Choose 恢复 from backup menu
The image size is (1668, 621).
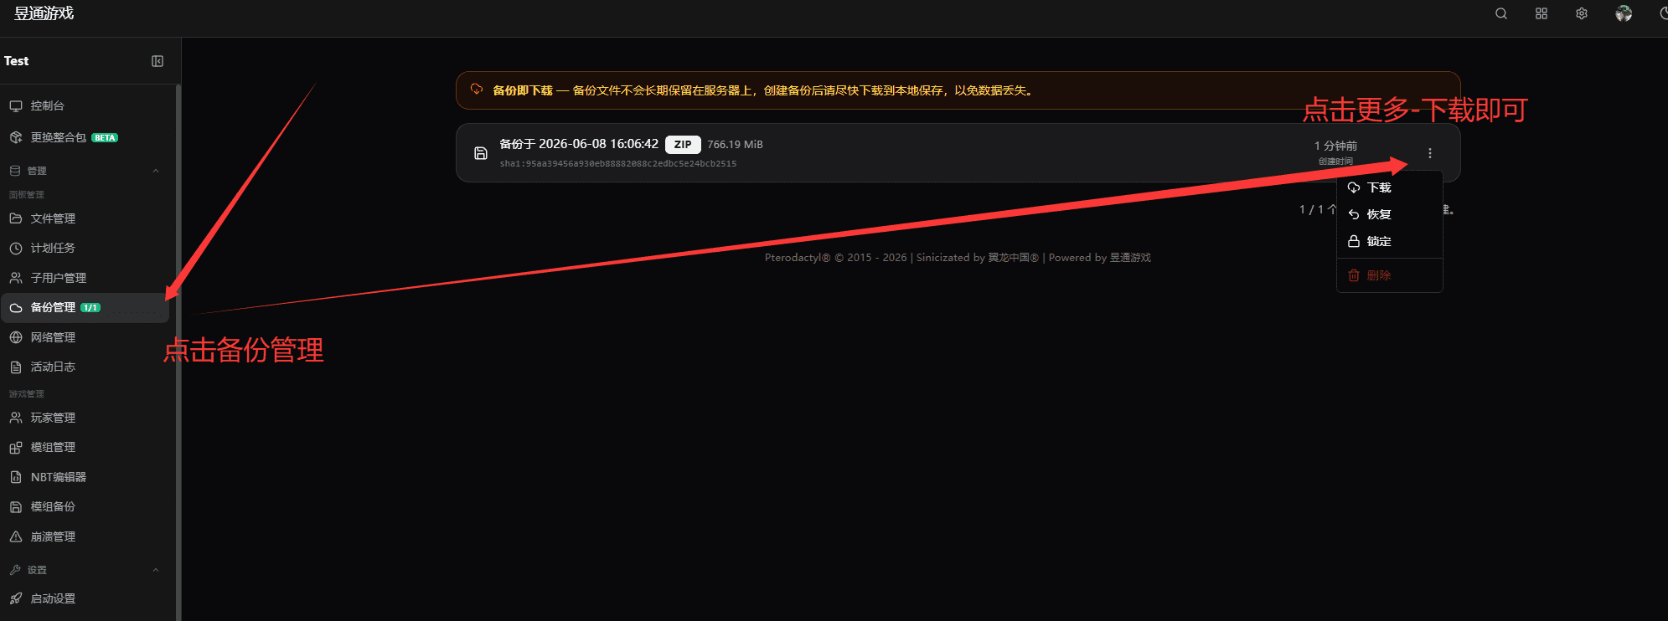[x=1389, y=214]
